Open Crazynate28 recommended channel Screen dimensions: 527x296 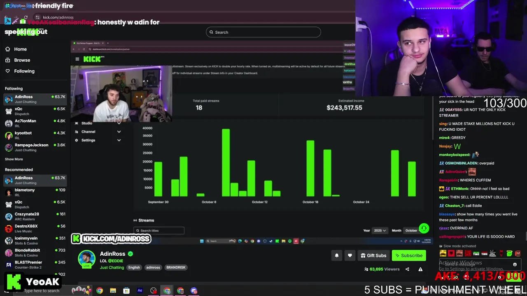(35, 216)
